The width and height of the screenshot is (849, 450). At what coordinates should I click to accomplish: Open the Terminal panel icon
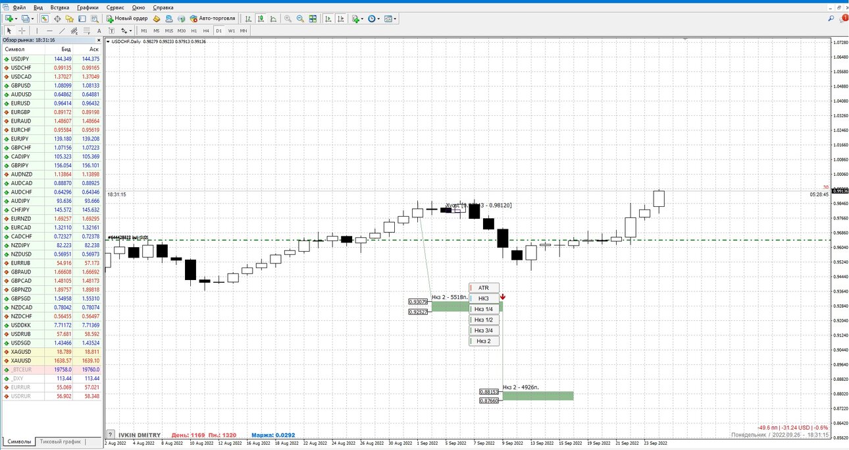pyautogui.click(x=82, y=18)
